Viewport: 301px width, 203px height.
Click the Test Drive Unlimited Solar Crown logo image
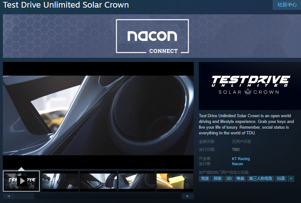click(250, 86)
